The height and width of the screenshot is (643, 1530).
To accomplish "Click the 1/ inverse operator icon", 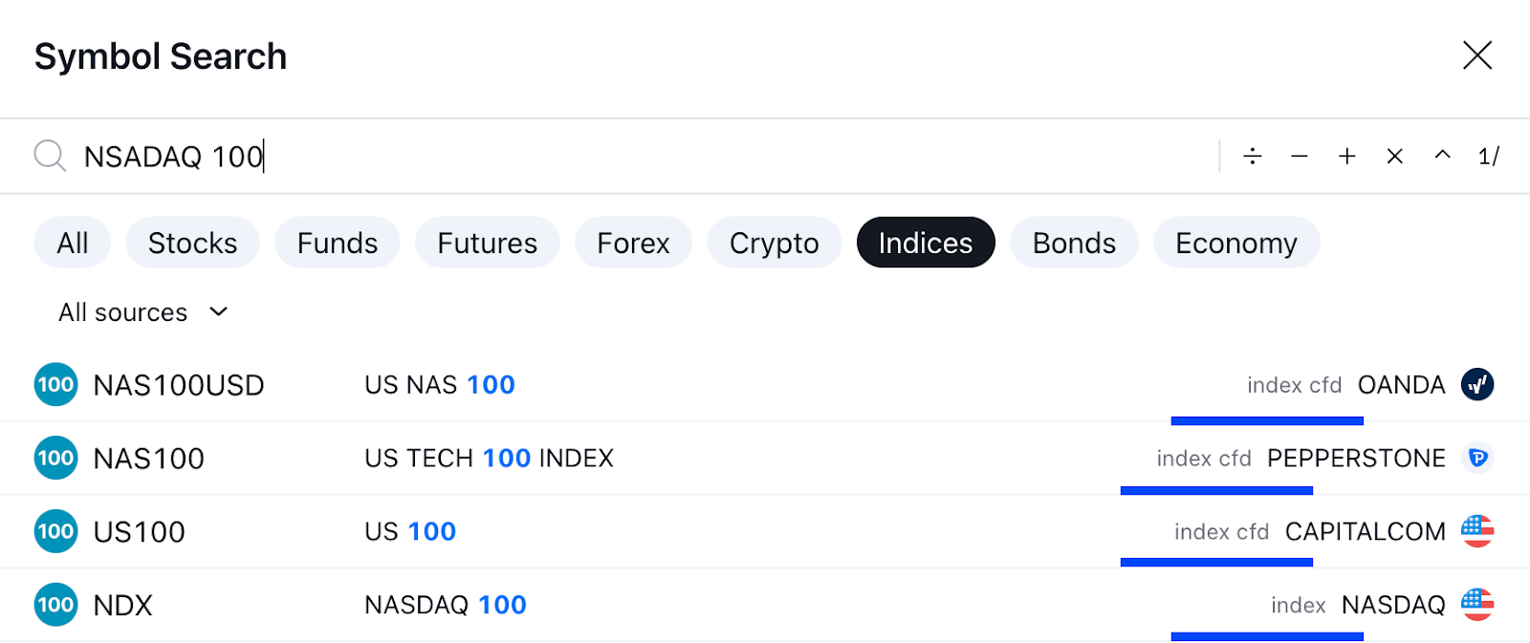I will (1488, 156).
